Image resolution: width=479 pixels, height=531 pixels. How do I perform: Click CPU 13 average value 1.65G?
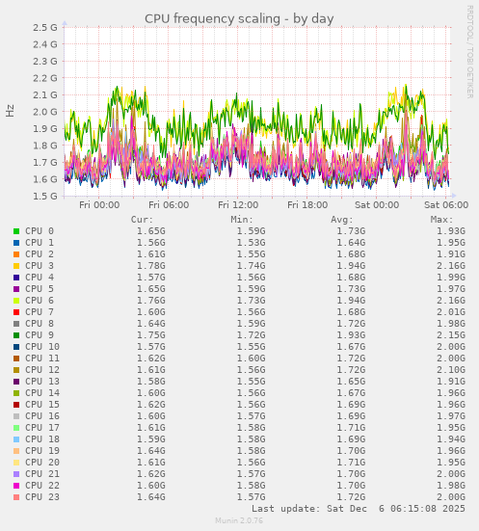coord(351,382)
